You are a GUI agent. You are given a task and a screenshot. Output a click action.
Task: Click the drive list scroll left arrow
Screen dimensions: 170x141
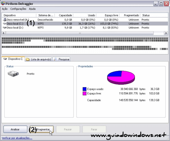[3, 33]
